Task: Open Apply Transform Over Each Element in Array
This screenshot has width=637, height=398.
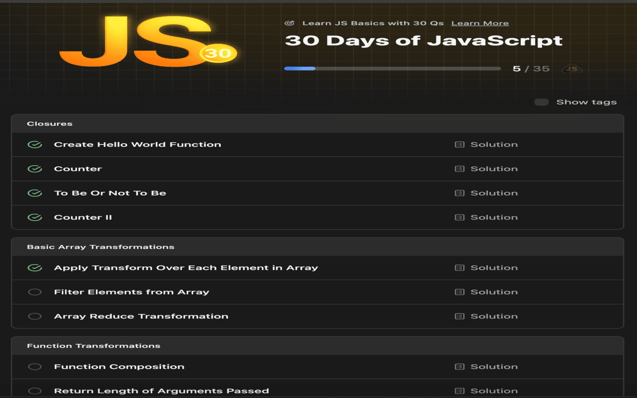Action: 186,268
